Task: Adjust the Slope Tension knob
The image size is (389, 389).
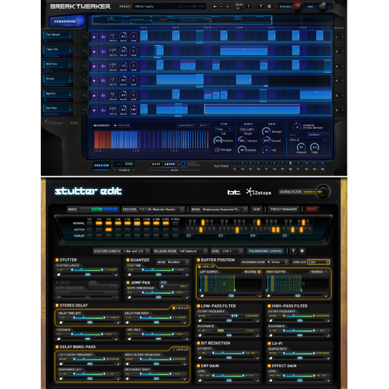Action: point(242,140)
